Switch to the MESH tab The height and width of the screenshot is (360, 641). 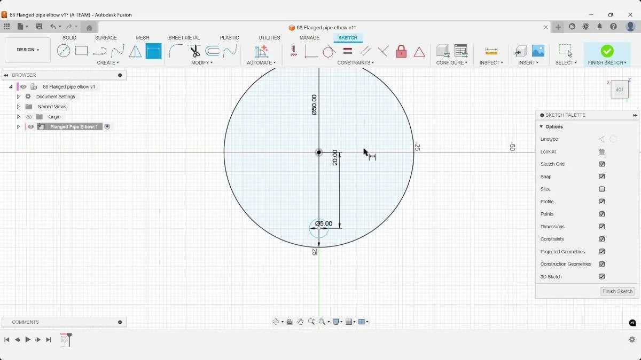click(143, 38)
